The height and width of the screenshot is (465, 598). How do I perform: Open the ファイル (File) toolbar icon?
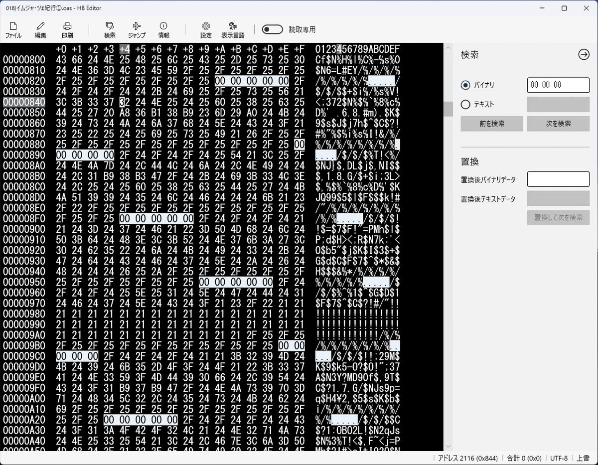13,30
